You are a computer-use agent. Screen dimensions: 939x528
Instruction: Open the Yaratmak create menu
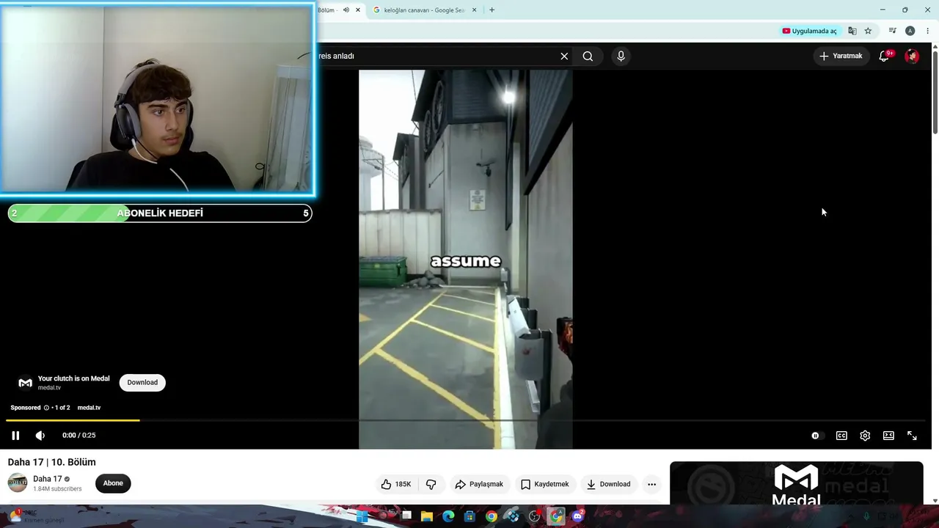click(x=841, y=56)
